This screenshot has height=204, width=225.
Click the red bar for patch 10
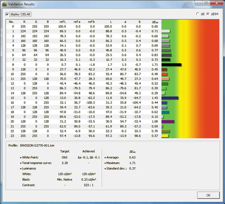coord(164,74)
